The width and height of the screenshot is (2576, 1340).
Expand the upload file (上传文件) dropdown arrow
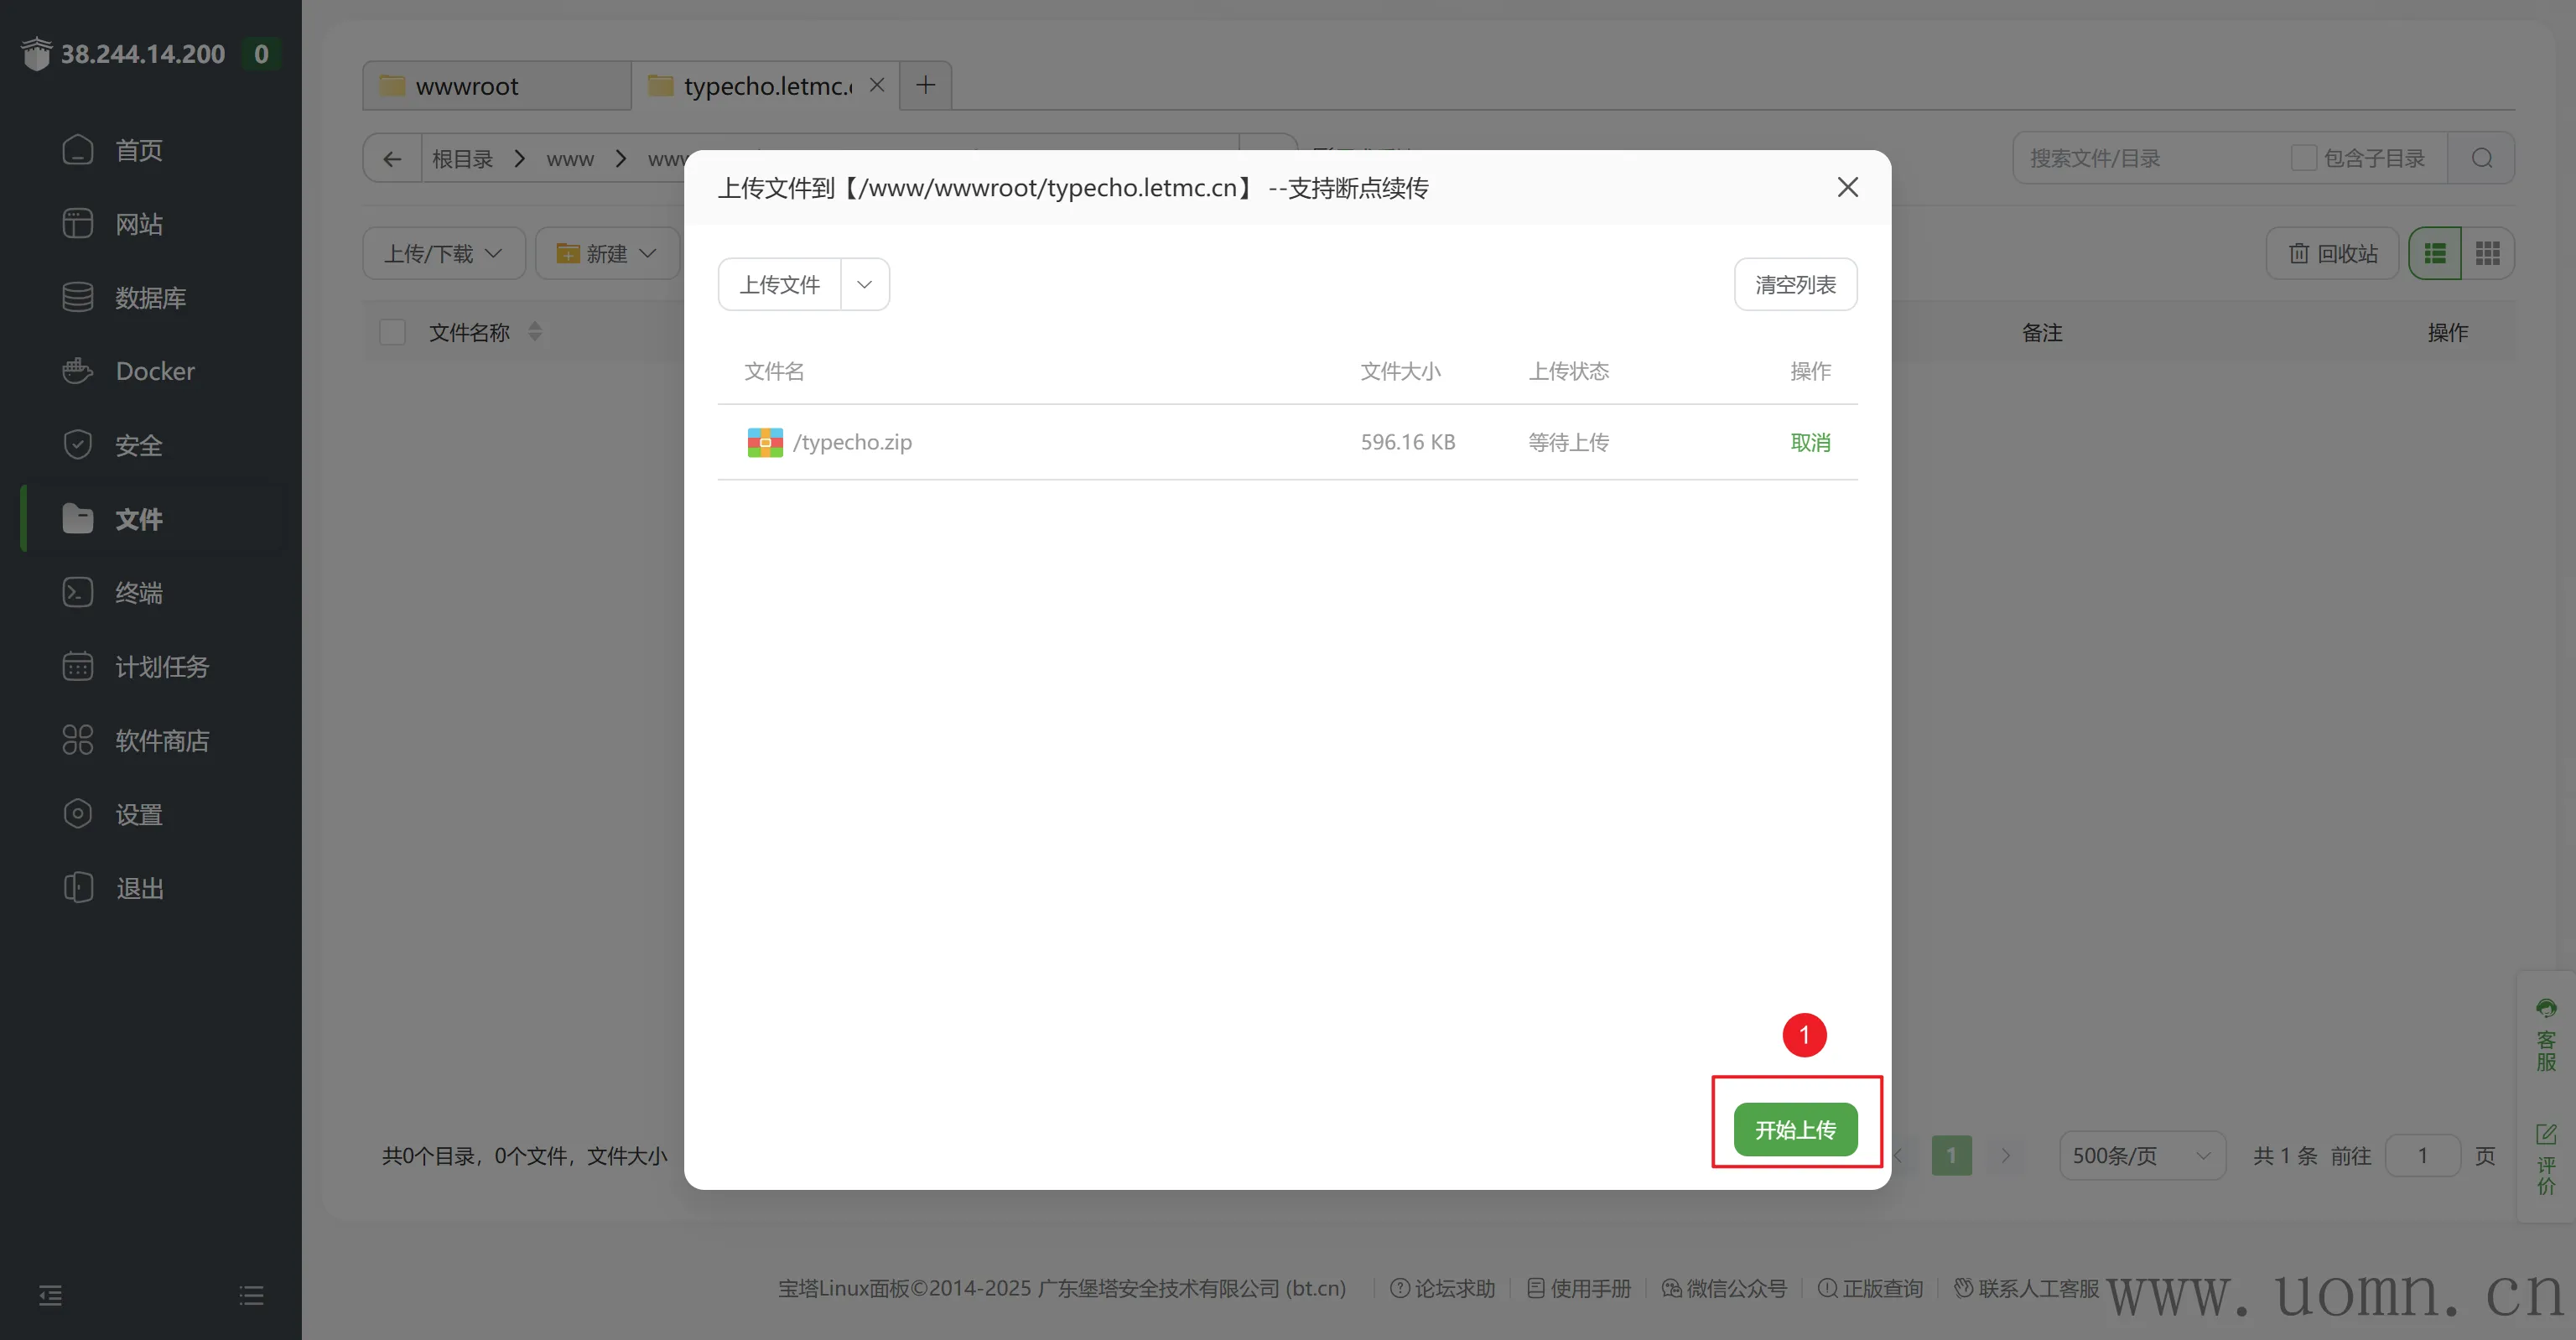(864, 285)
